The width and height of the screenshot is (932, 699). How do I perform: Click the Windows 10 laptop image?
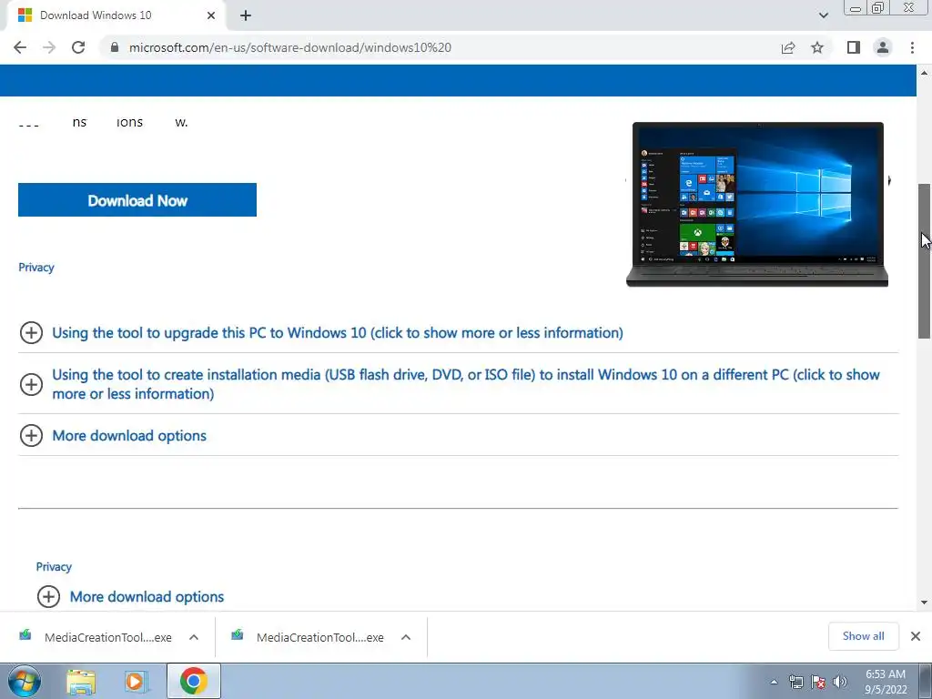757,204
